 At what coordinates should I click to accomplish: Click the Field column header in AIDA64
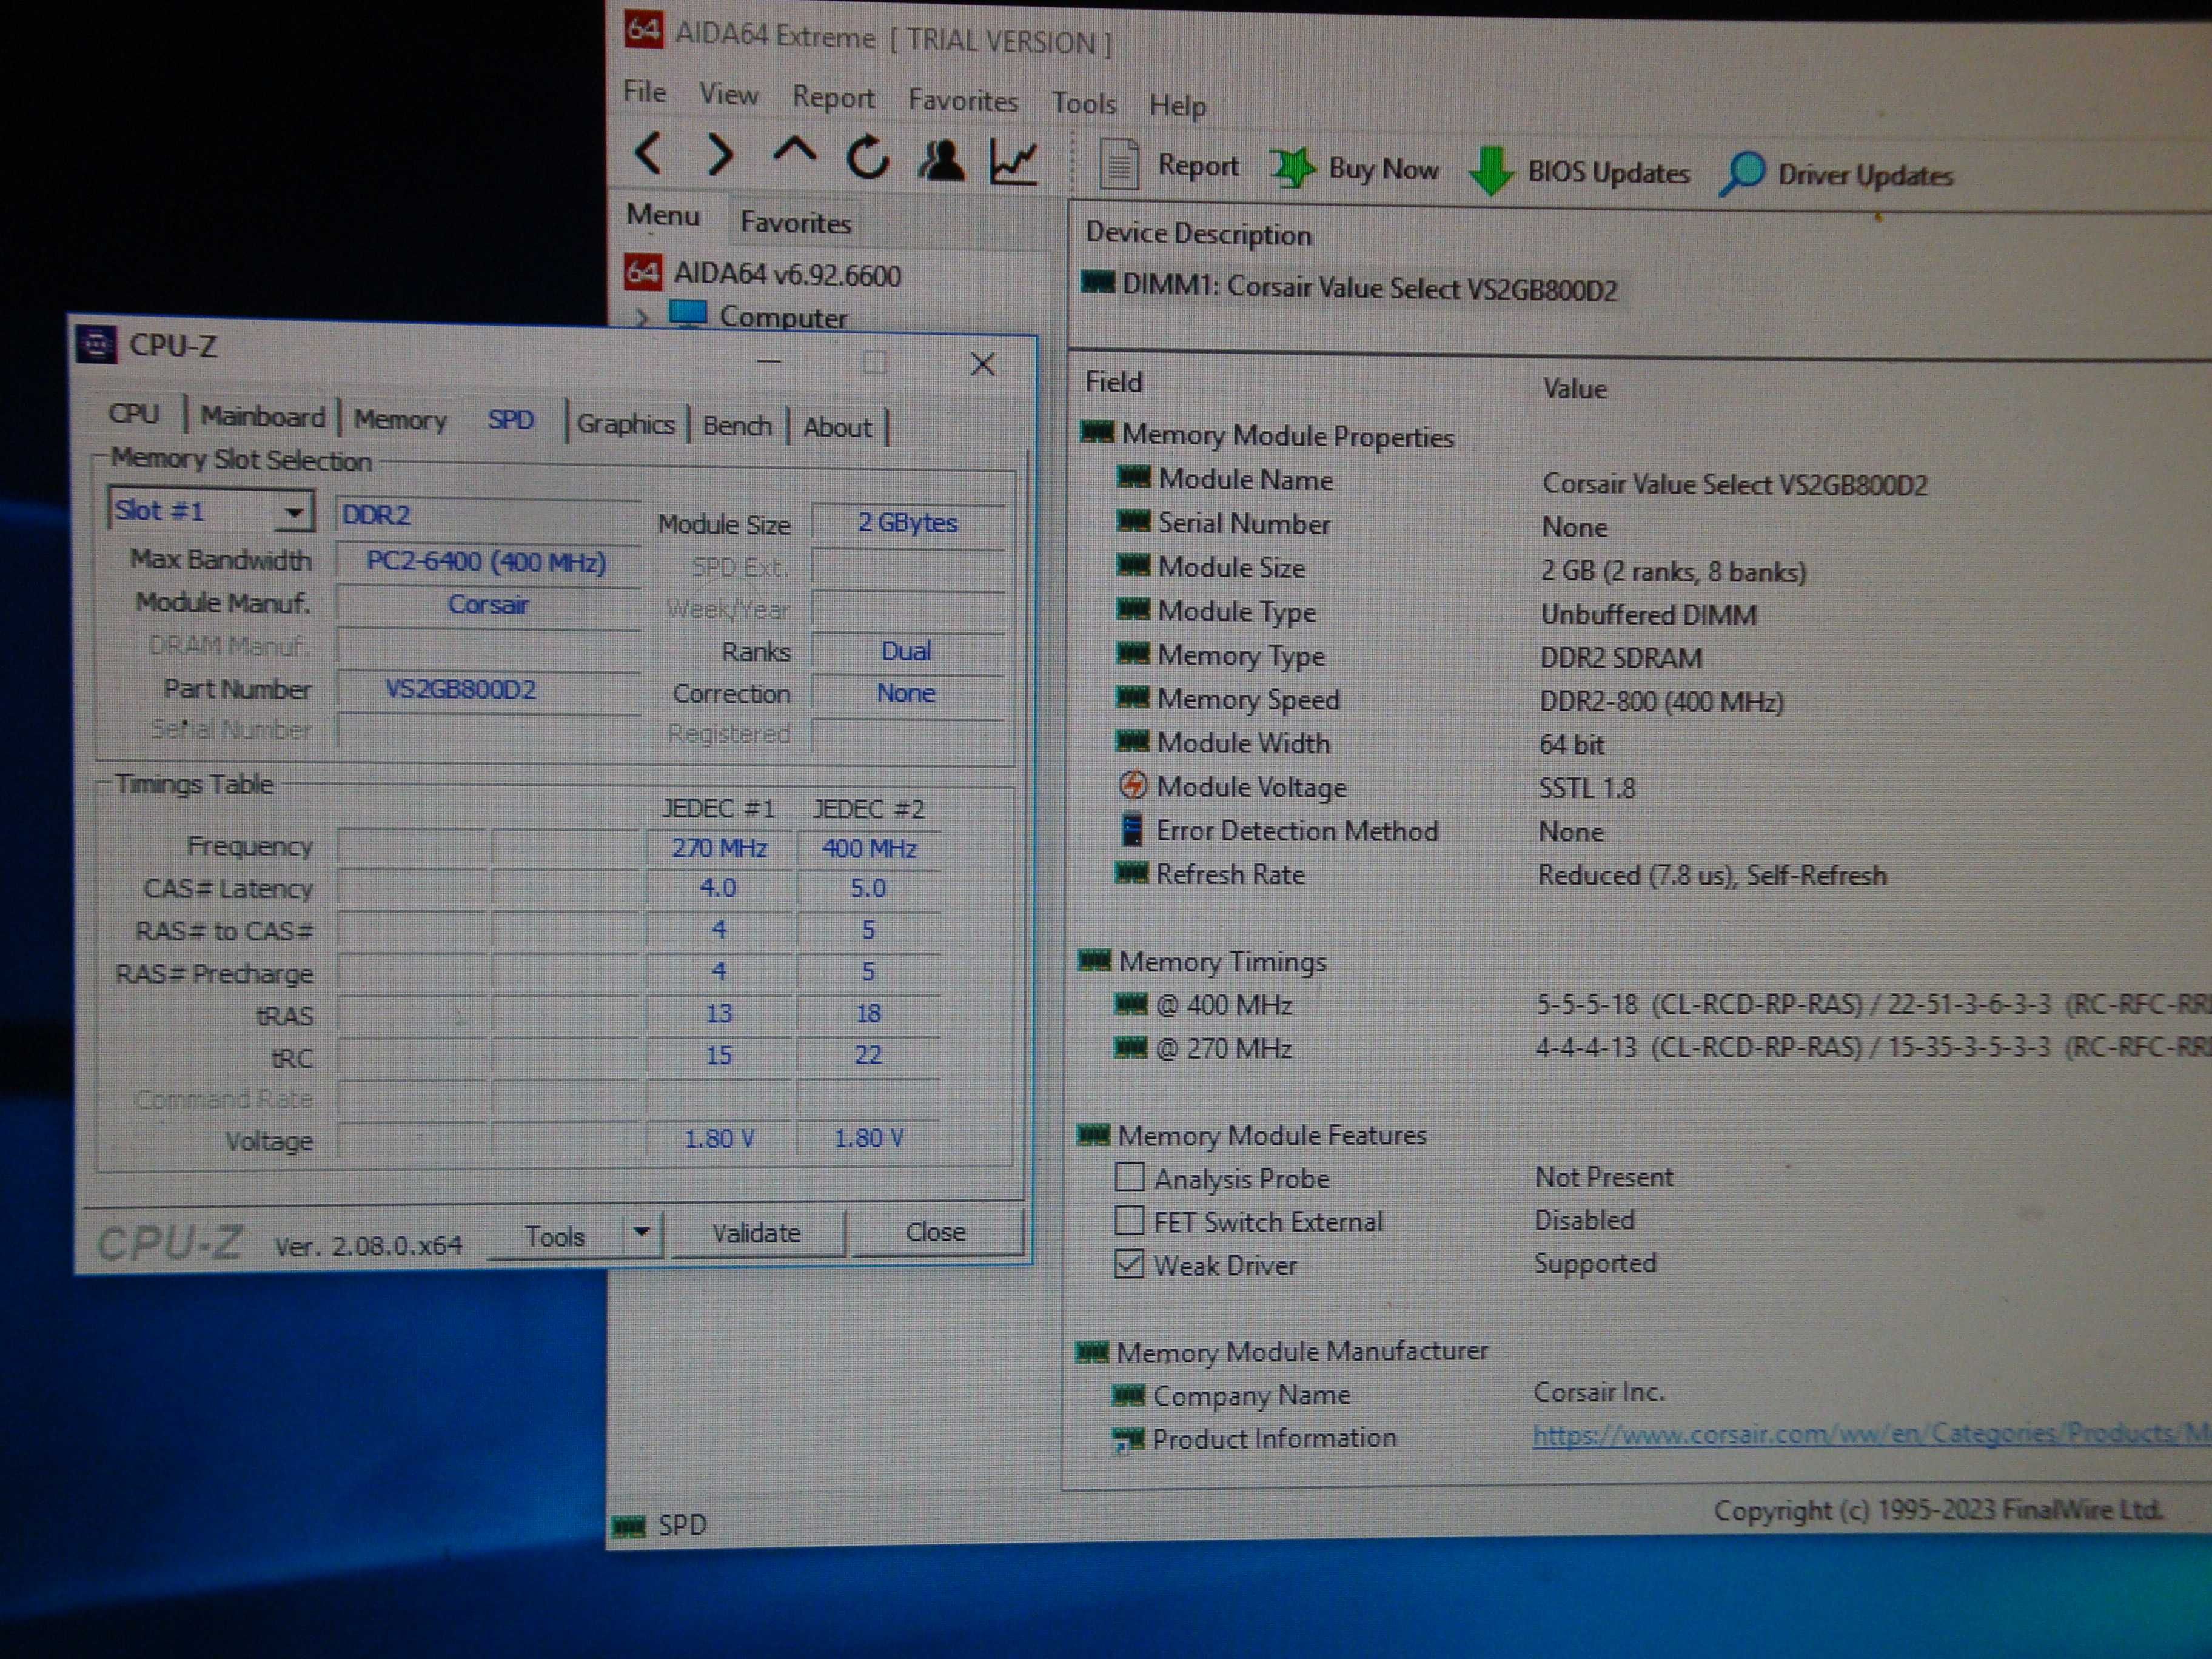point(1114,382)
